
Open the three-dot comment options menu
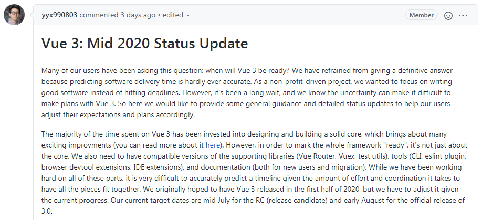click(463, 15)
